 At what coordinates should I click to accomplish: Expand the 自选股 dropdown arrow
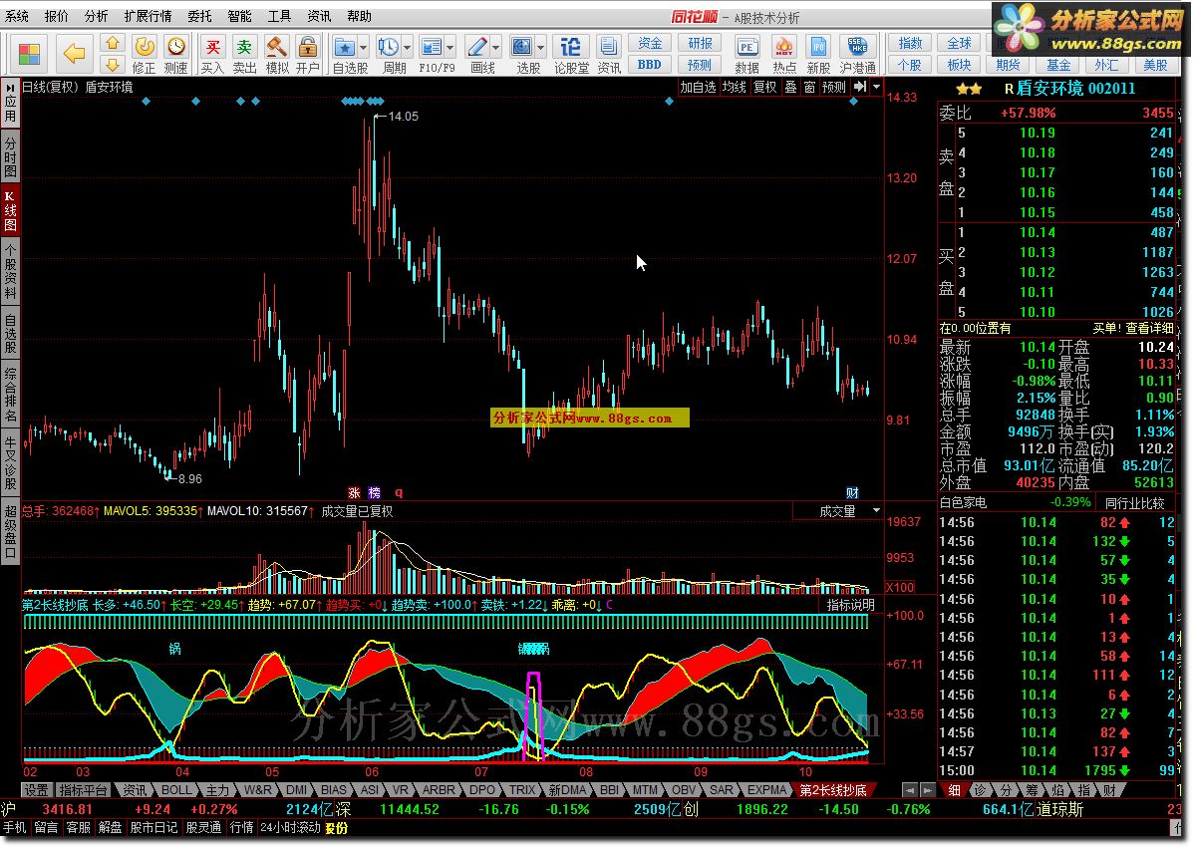click(362, 48)
